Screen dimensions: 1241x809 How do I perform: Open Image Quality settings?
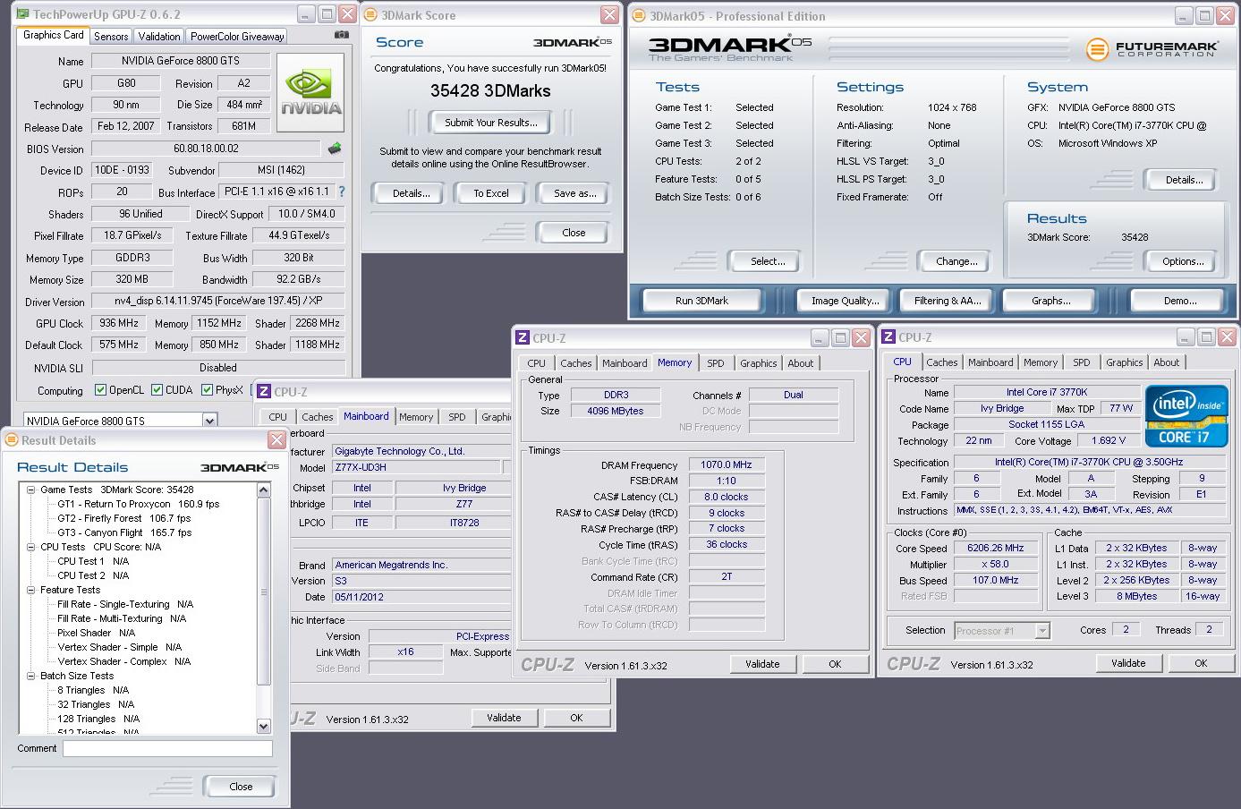(844, 301)
